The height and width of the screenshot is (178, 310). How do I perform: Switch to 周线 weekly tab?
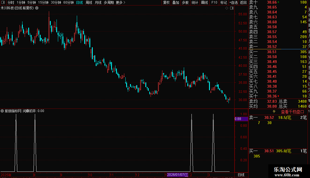tap(89, 2)
